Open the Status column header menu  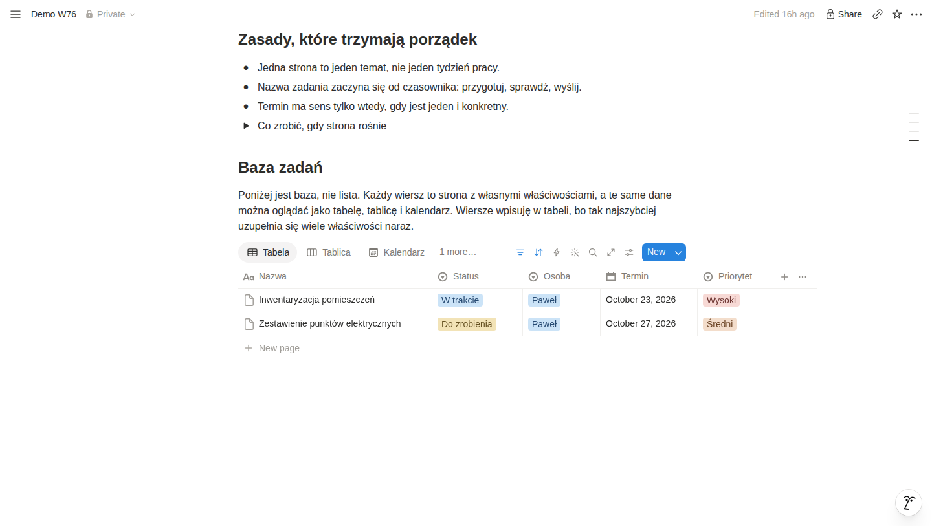[x=478, y=277]
